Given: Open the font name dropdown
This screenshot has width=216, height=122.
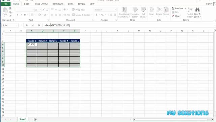Looking at the screenshot, I should click(x=33, y=10).
